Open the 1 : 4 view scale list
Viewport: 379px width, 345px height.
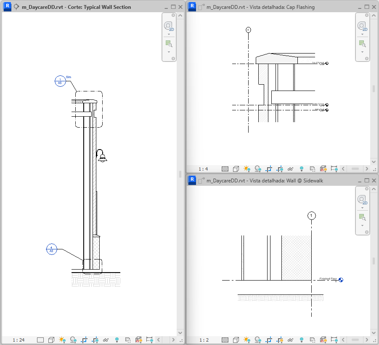[203, 169]
